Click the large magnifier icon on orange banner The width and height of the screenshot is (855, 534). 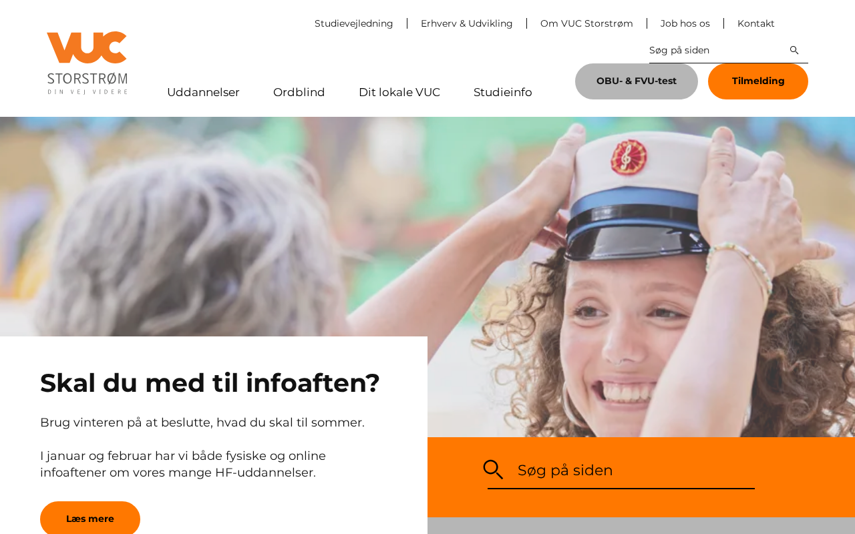[493, 470]
